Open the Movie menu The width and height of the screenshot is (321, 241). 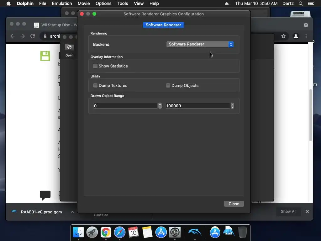pyautogui.click(x=84, y=3)
